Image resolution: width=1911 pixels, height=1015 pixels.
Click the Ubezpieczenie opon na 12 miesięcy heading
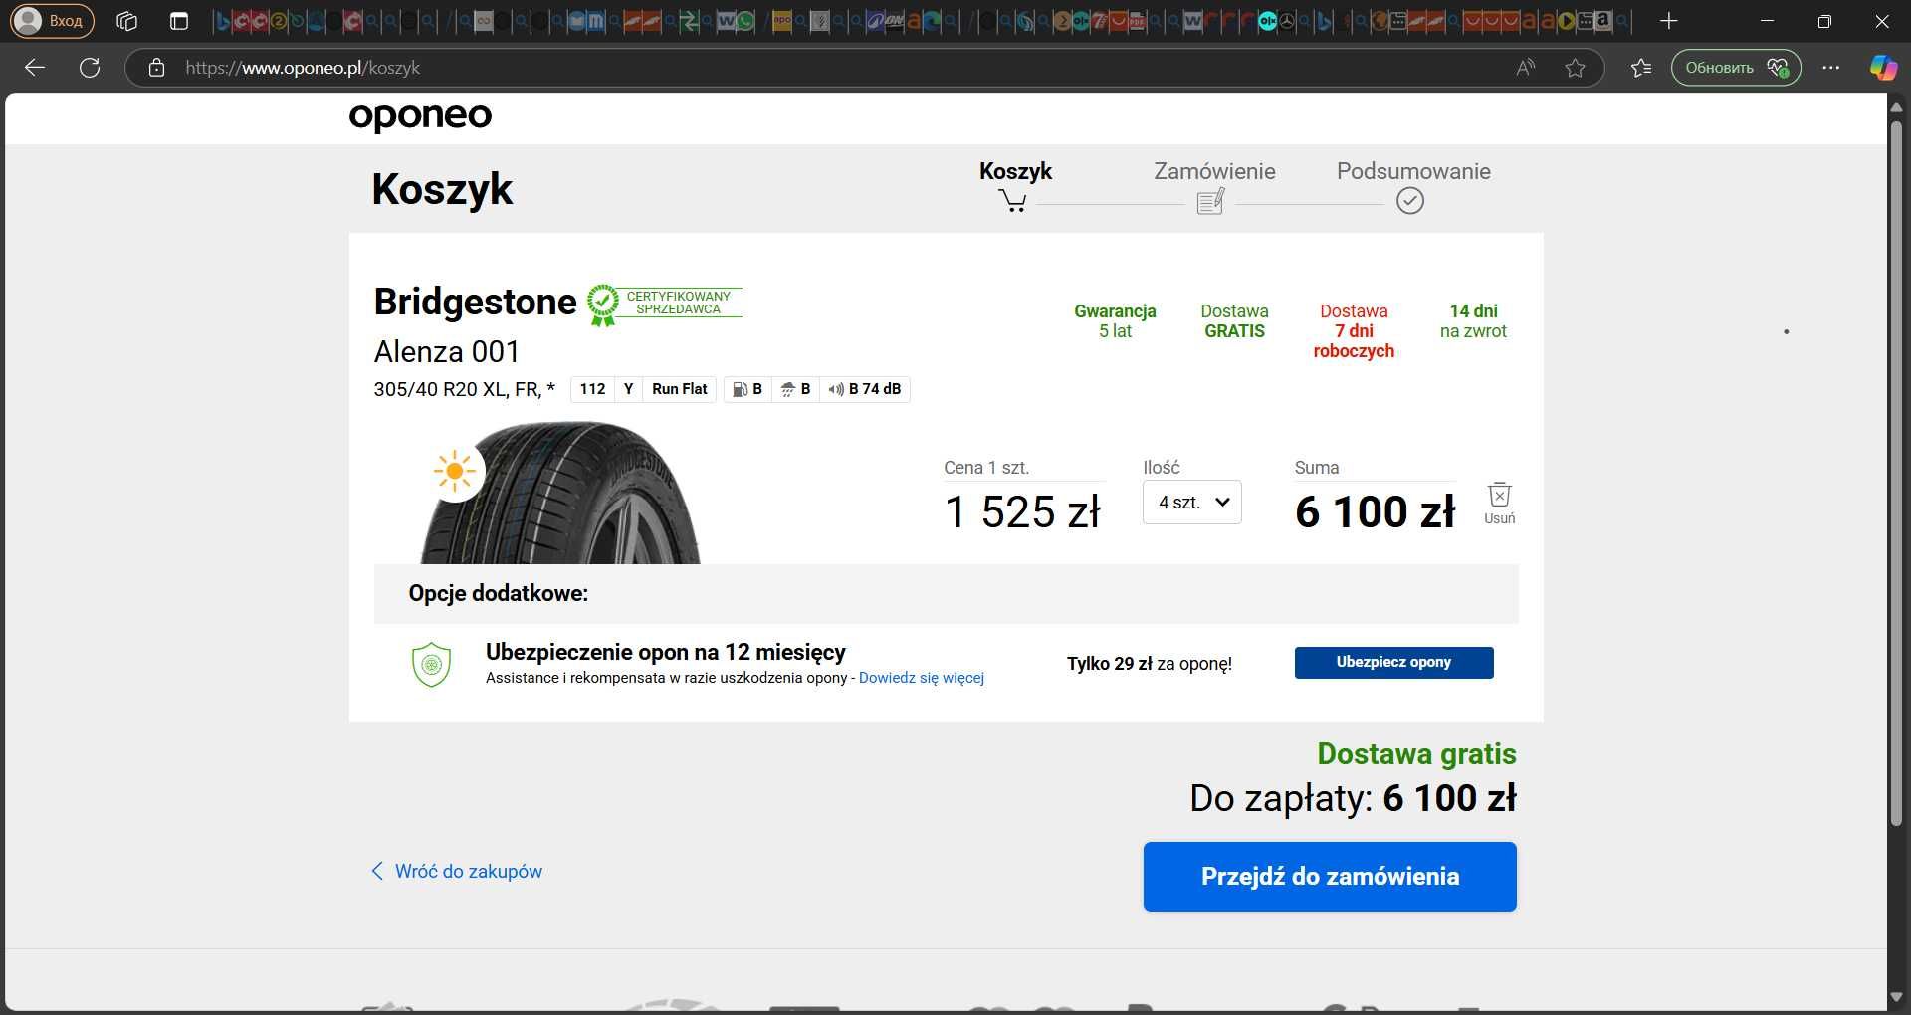[x=666, y=652]
